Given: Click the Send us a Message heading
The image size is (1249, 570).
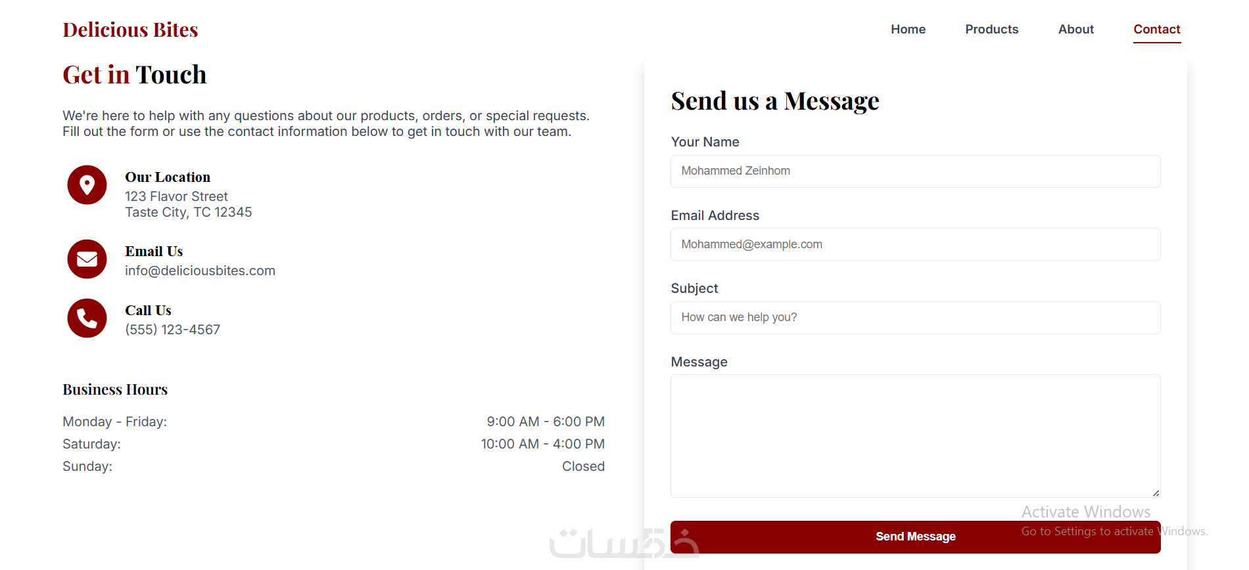Looking at the screenshot, I should [x=775, y=101].
